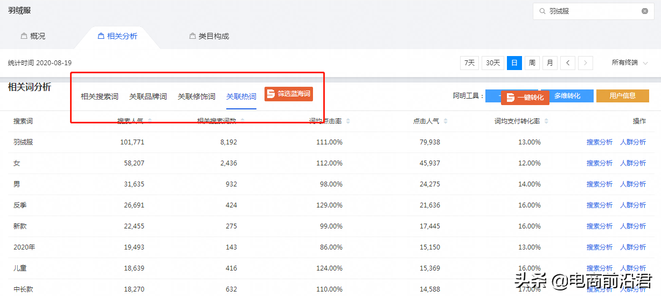Select the 30天 time range
Viewport: 661px width, 298px height.
tap(493, 63)
